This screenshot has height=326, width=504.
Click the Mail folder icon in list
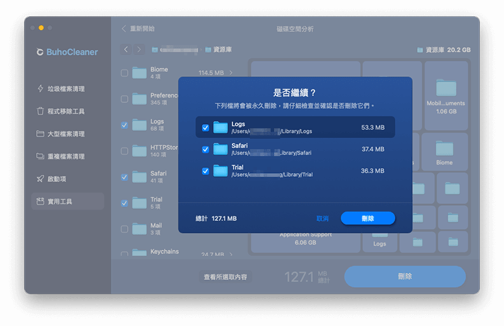(139, 229)
